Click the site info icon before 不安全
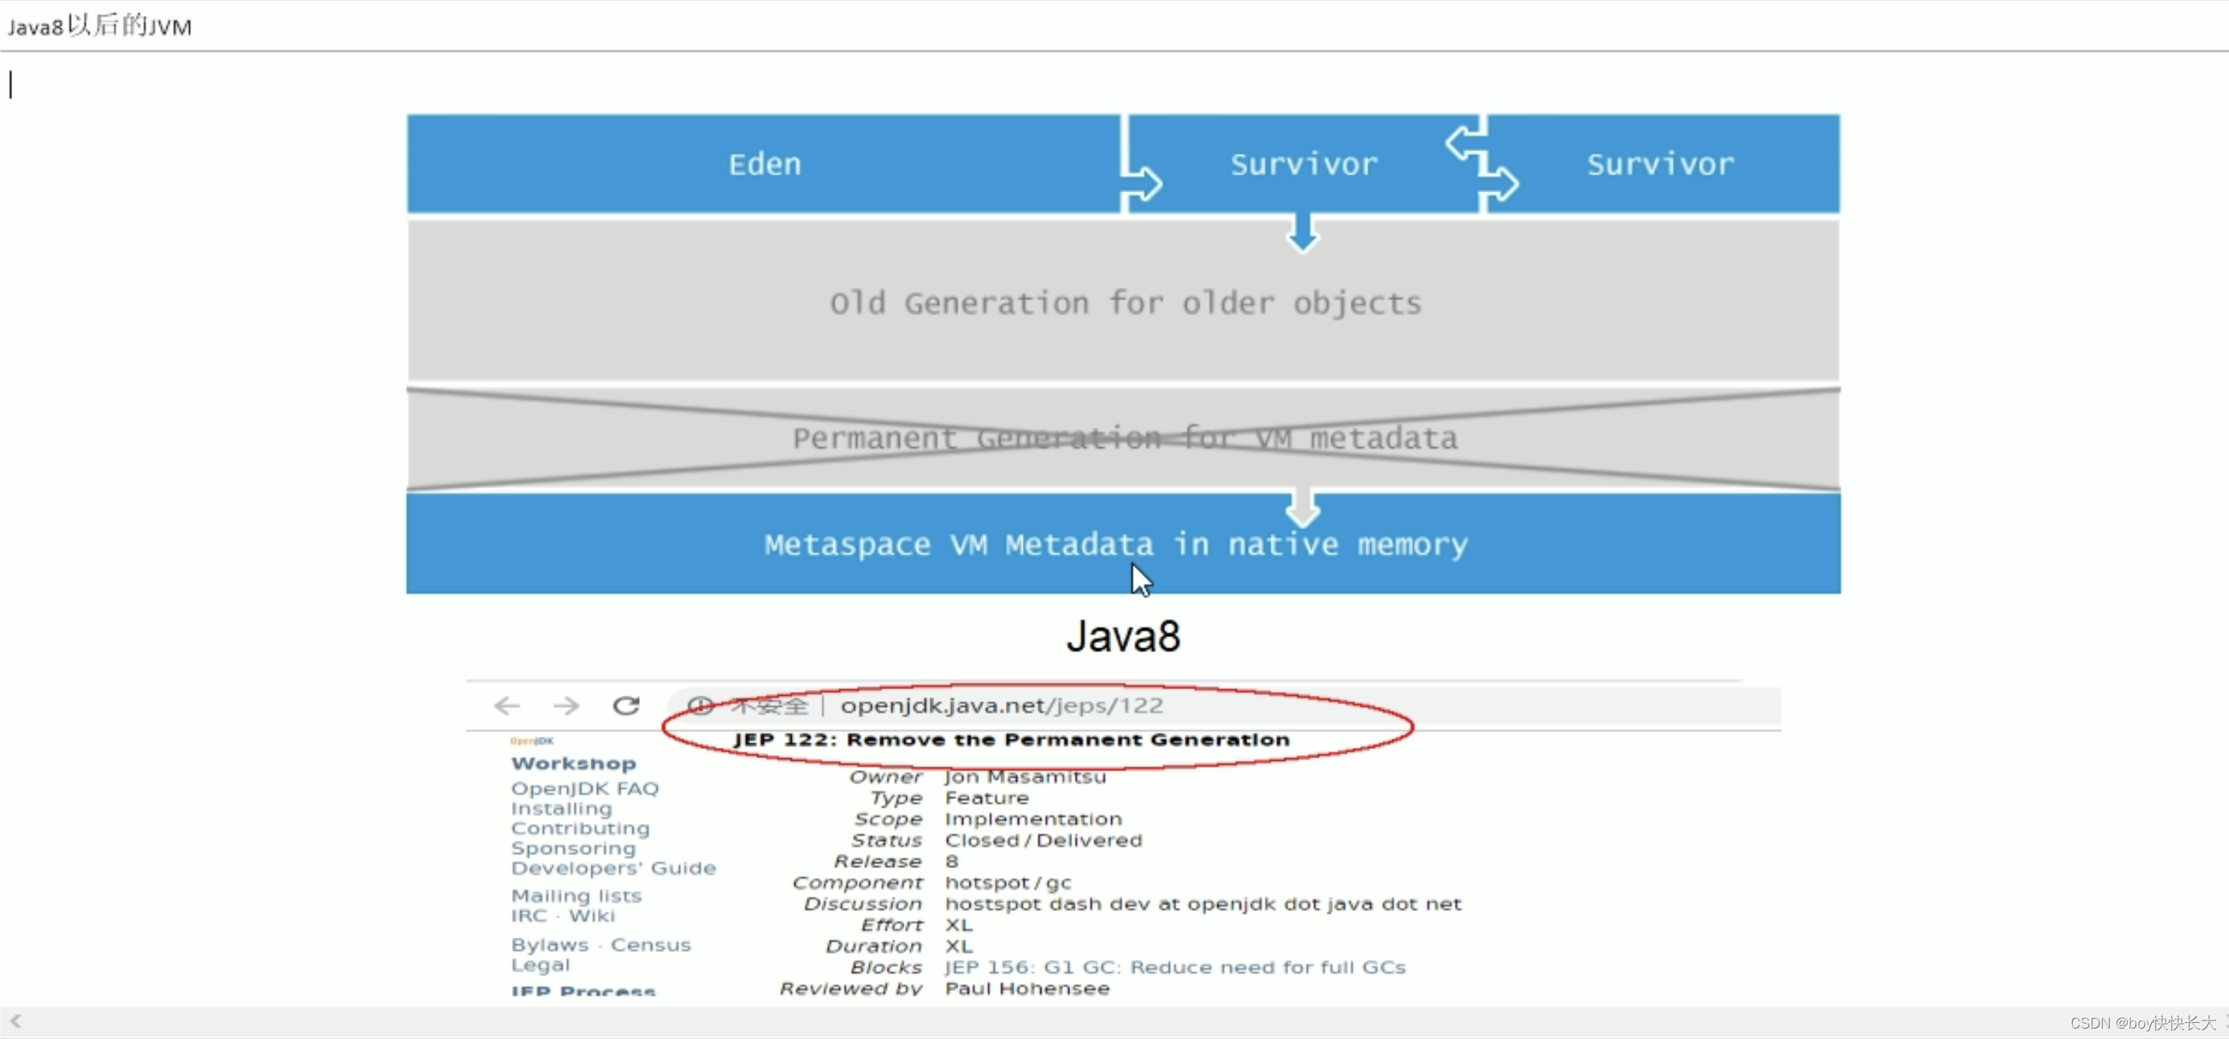2229x1039 pixels. [x=701, y=706]
